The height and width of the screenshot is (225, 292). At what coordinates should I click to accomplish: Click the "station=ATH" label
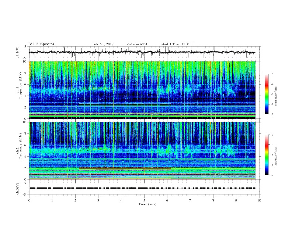137,44
